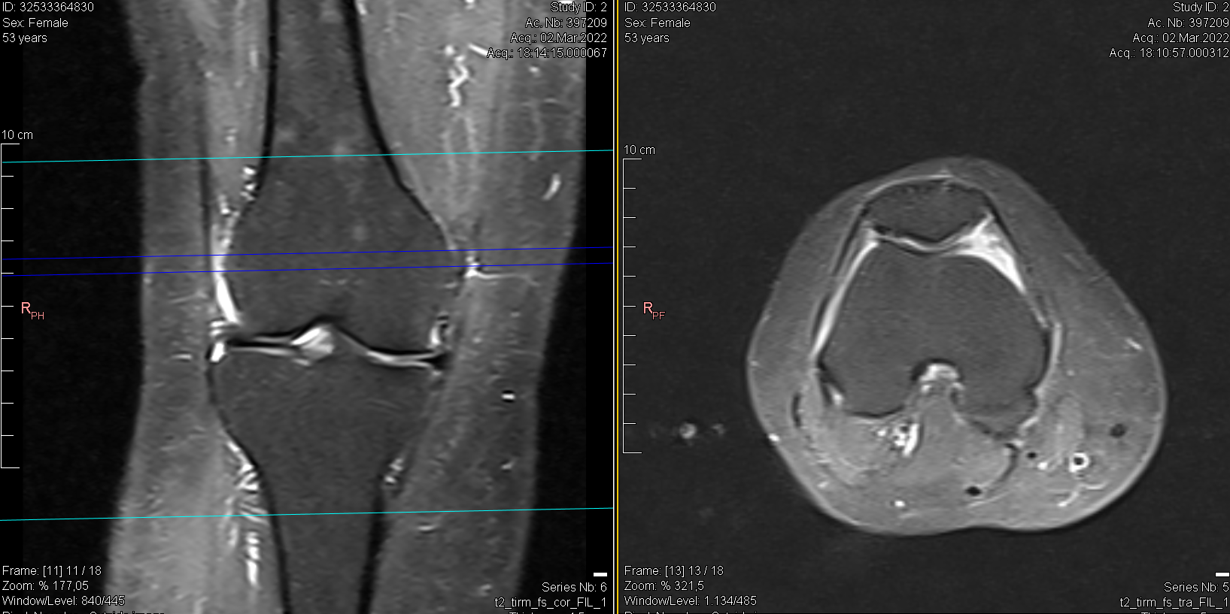Screen dimensions: 1230x614
Task: Select the upper cyan reference line
Action: [301, 156]
